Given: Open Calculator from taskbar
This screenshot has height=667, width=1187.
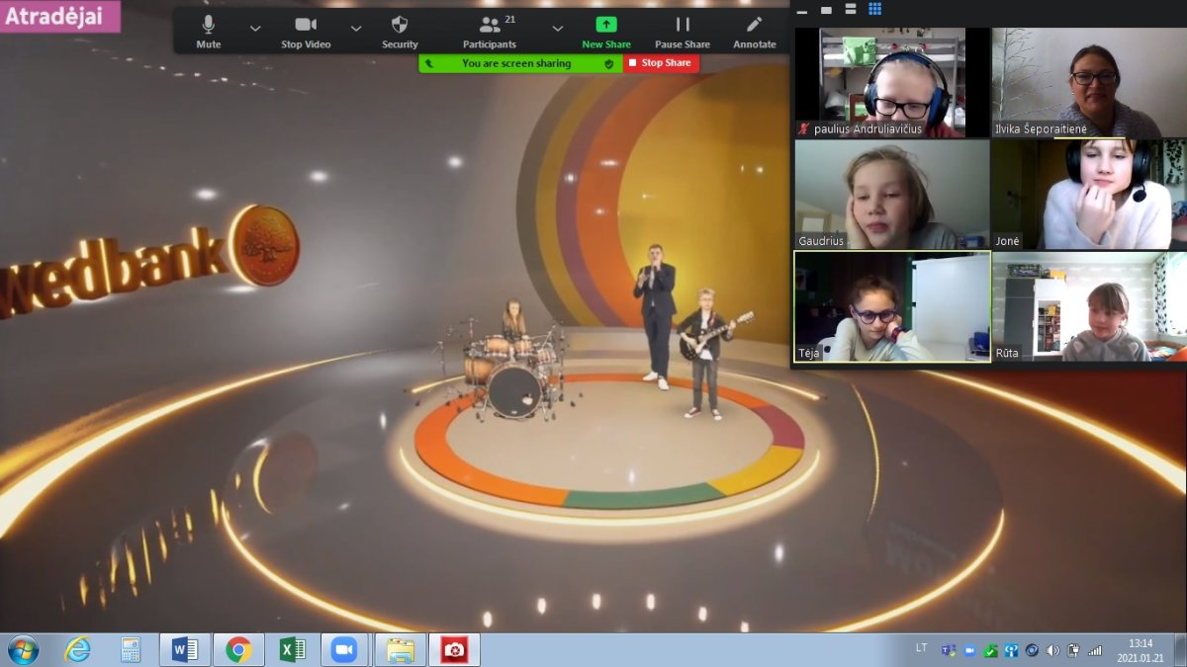Looking at the screenshot, I should click(131, 649).
